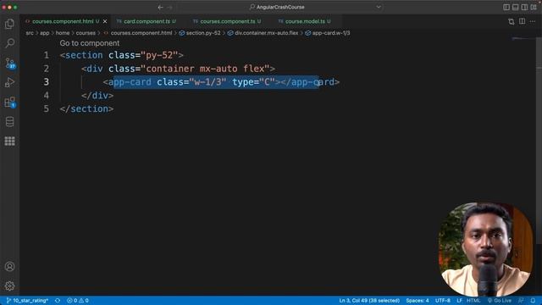
Task: Click the opening 'section' tag on line 1
Action: point(84,55)
